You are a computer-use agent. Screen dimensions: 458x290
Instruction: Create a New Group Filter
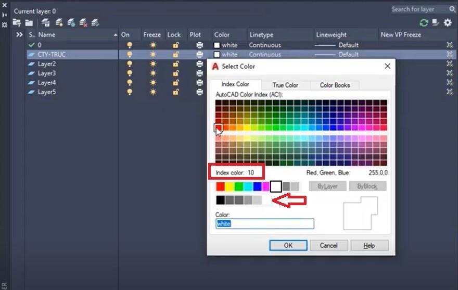29,22
